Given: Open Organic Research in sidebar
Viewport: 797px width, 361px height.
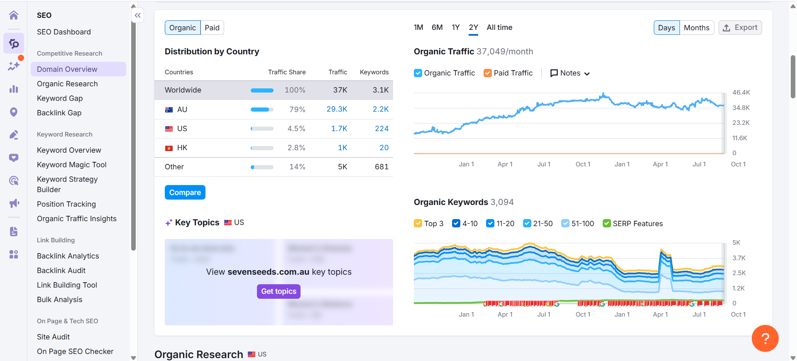Looking at the screenshot, I should tap(67, 84).
